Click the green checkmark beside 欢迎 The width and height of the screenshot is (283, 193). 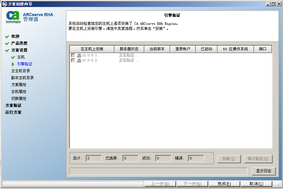coord(7,37)
